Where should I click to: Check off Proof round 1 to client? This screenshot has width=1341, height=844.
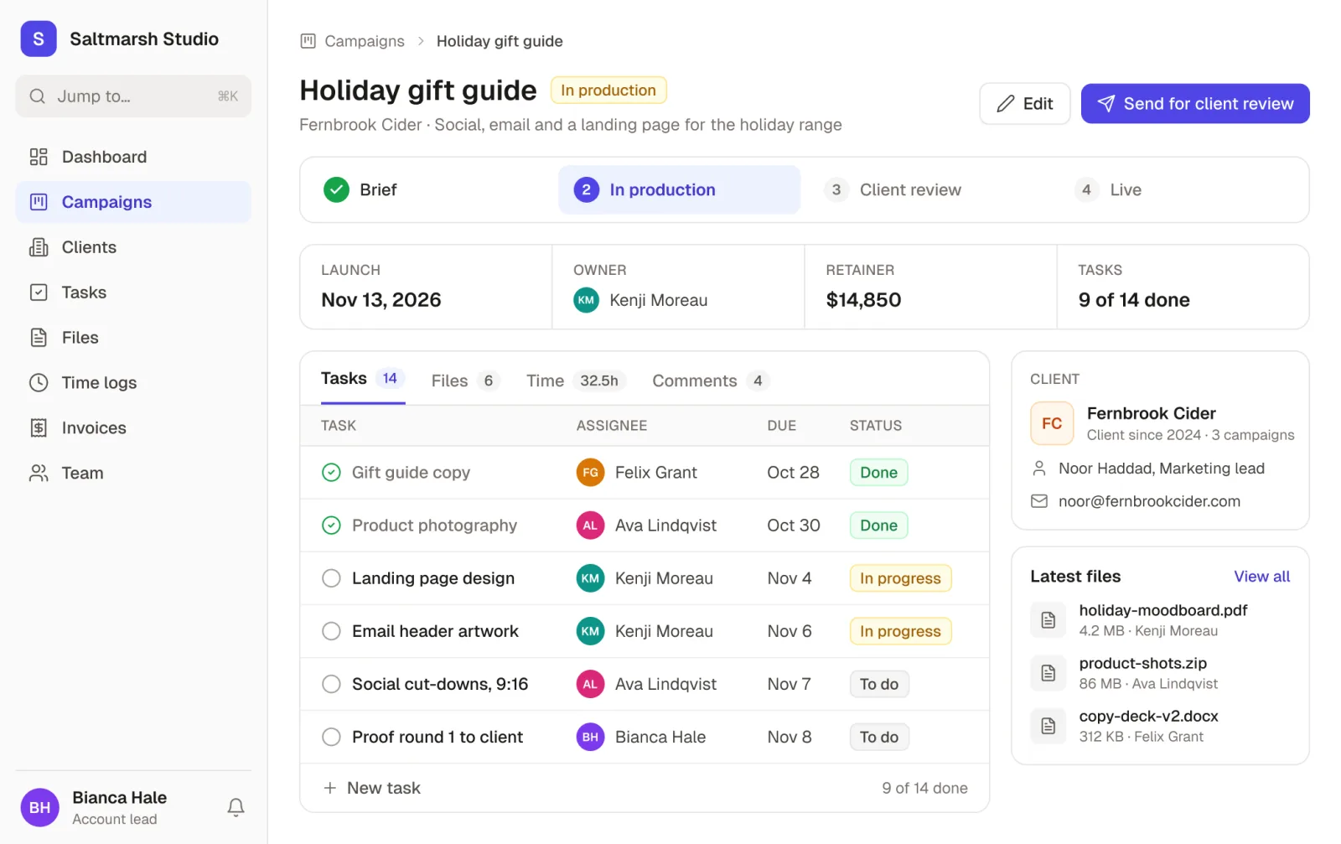coord(331,737)
